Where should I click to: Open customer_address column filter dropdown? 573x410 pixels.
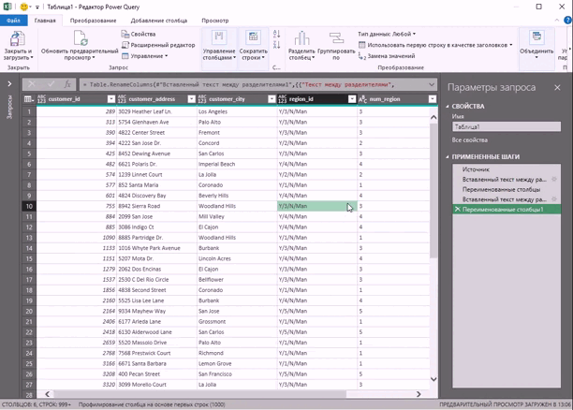point(192,99)
